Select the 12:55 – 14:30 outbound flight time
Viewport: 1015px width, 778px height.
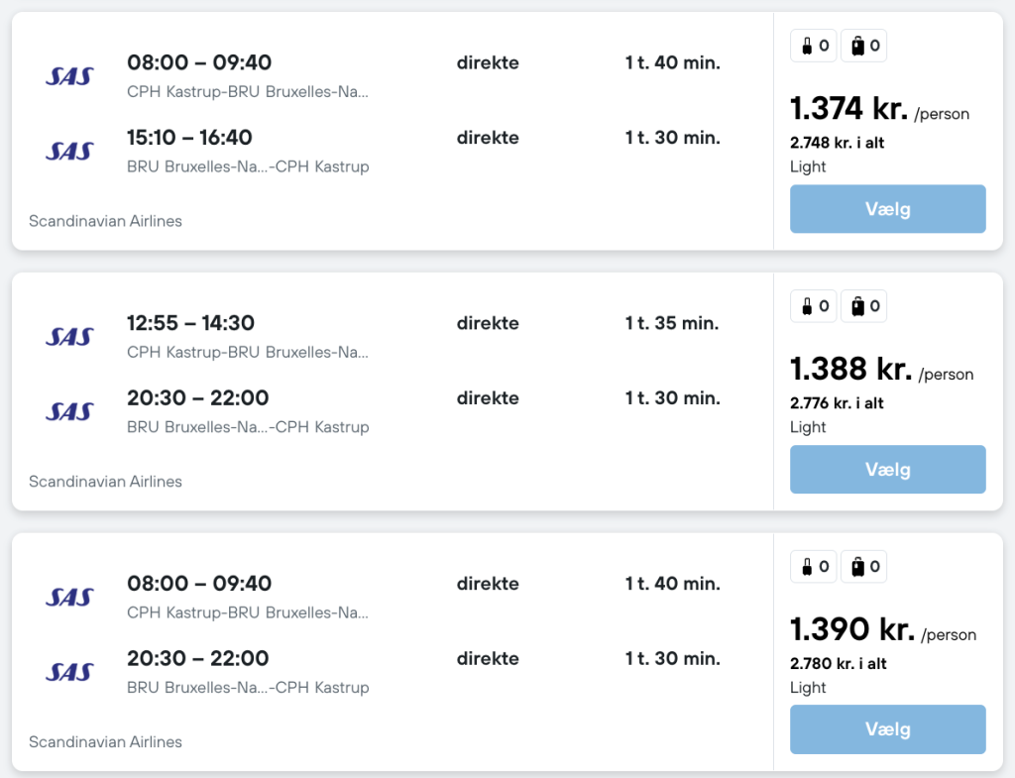coord(190,323)
